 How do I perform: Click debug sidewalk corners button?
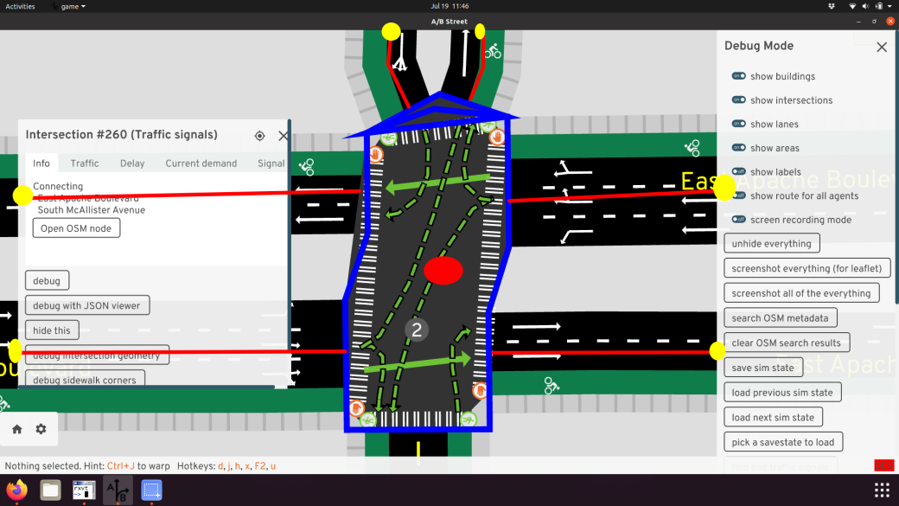tap(85, 379)
